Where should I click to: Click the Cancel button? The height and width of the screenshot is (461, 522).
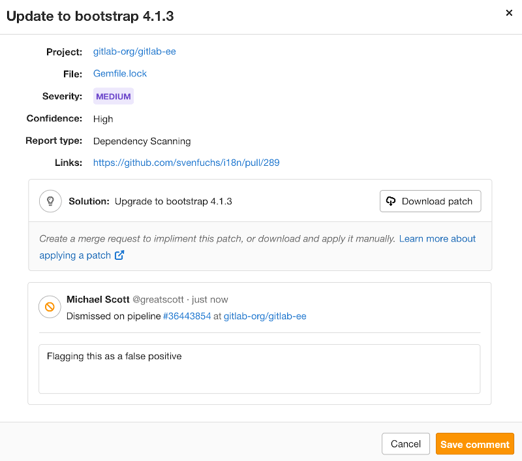click(405, 443)
